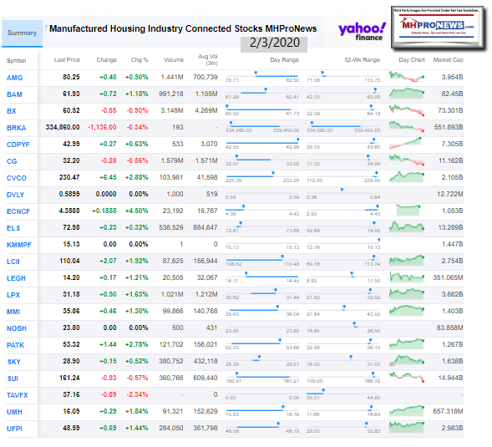
Task: Open the BAM ticker link
Action: (14, 94)
